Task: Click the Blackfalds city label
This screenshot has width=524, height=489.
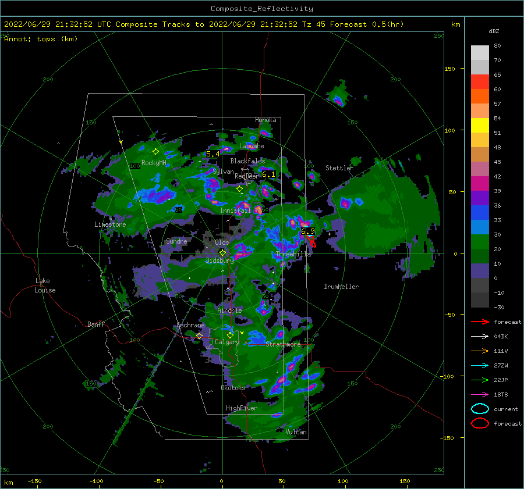Action: tap(247, 161)
